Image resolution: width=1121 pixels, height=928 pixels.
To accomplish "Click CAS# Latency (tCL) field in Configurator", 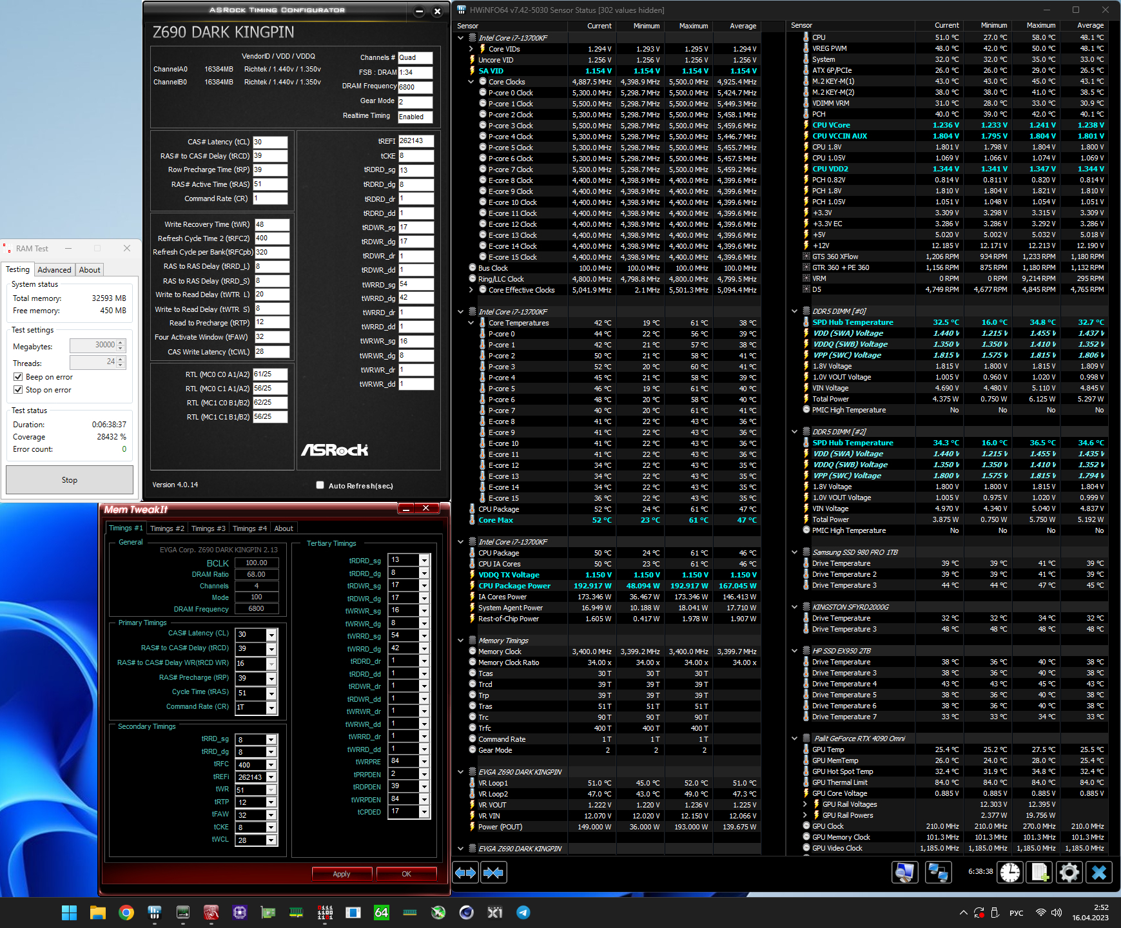I will 270,142.
